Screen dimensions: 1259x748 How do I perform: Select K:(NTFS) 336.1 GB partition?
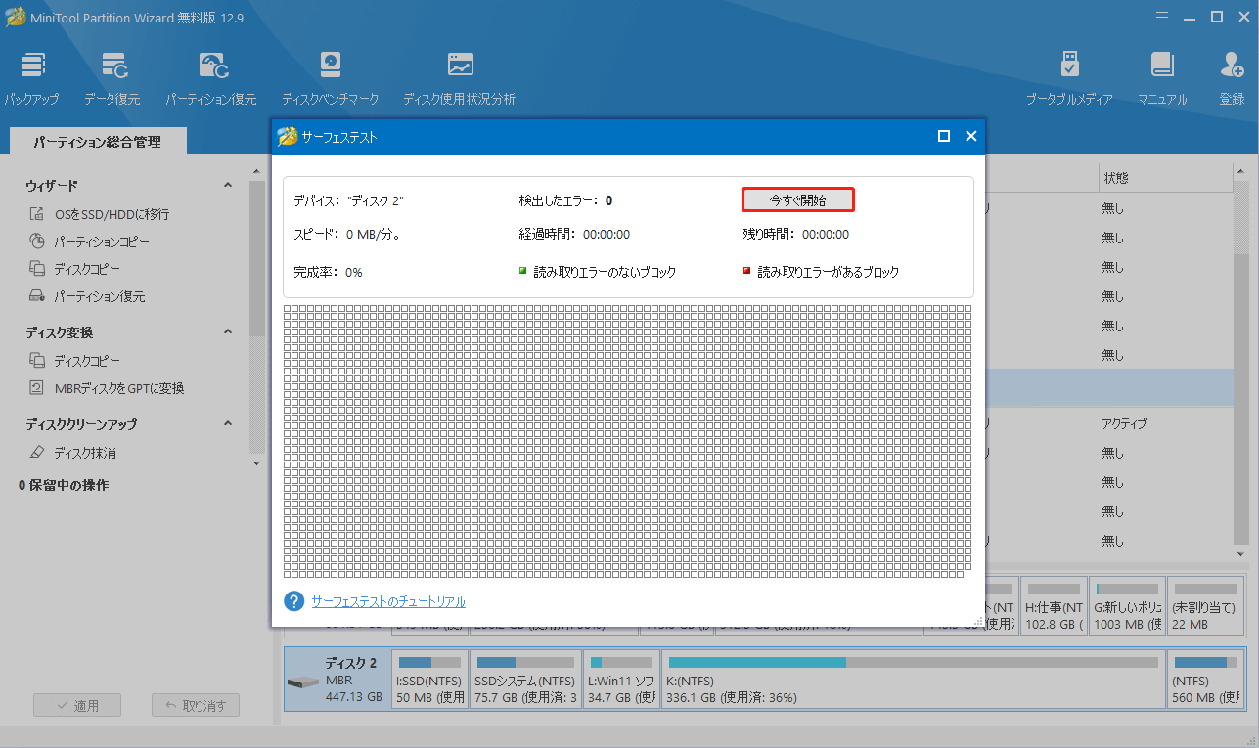(914, 680)
